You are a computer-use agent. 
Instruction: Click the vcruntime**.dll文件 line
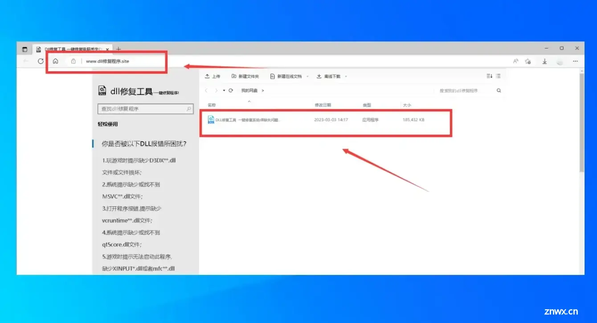coord(127,220)
